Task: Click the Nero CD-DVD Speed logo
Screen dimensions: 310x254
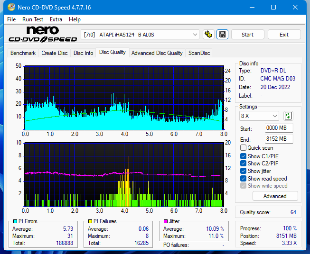Action: [43, 34]
